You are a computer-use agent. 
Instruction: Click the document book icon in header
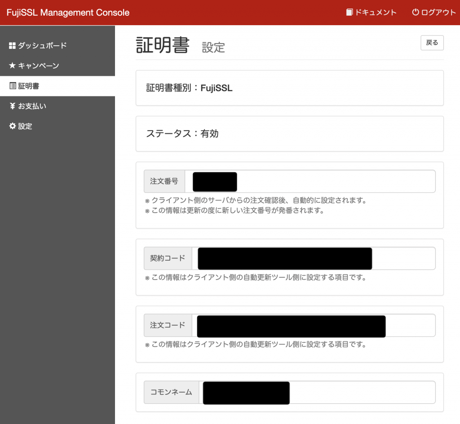coord(349,12)
